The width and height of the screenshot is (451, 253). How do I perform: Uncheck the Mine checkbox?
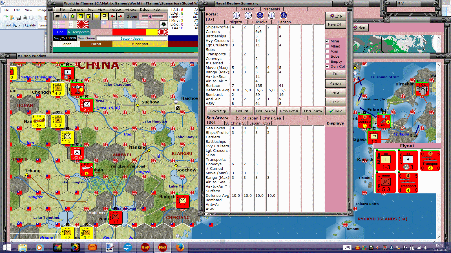pyautogui.click(x=327, y=41)
